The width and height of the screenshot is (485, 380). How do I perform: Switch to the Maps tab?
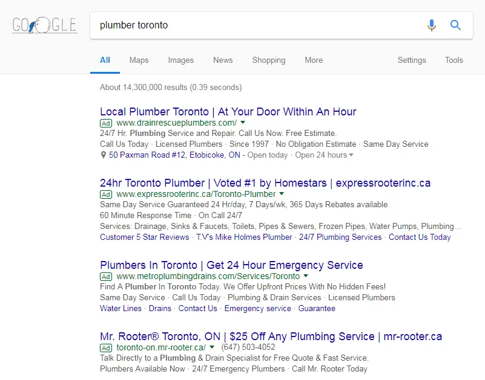139,60
